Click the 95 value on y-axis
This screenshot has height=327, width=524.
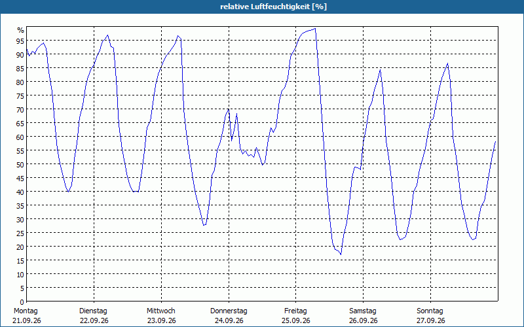(x=20, y=41)
